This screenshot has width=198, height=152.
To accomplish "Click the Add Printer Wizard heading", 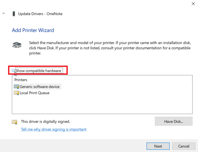I will click(x=33, y=30).
